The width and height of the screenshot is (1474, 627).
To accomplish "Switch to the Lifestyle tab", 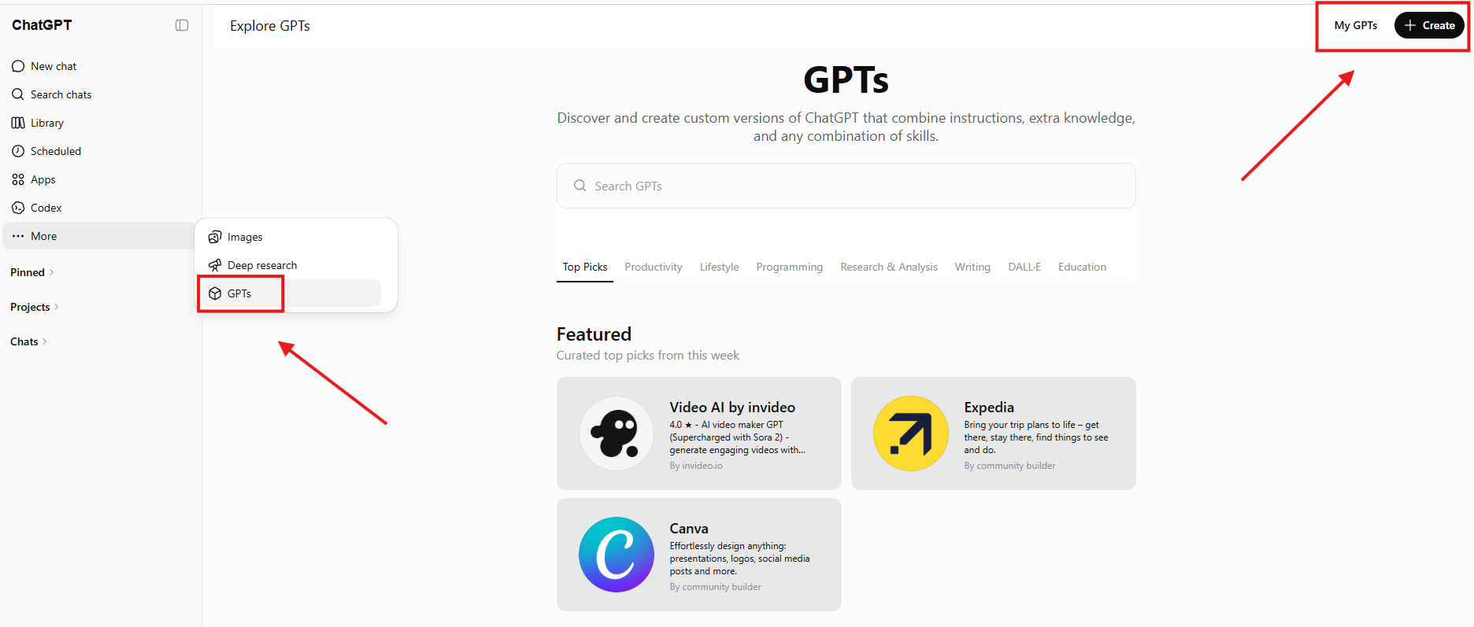I will click(x=720, y=267).
